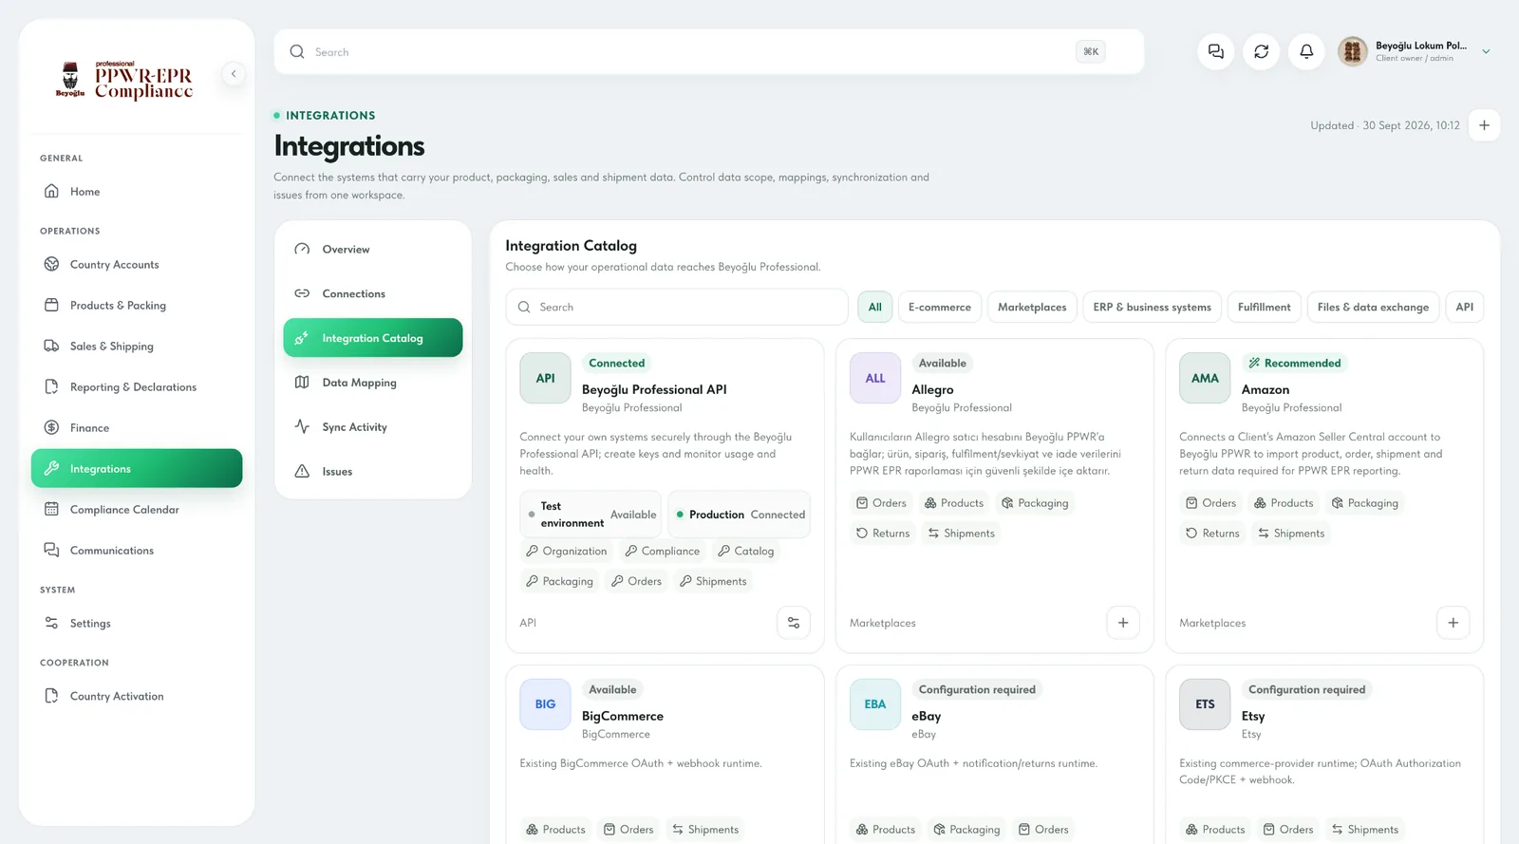Click the ETS logo tile of Etsy

coord(1205,704)
